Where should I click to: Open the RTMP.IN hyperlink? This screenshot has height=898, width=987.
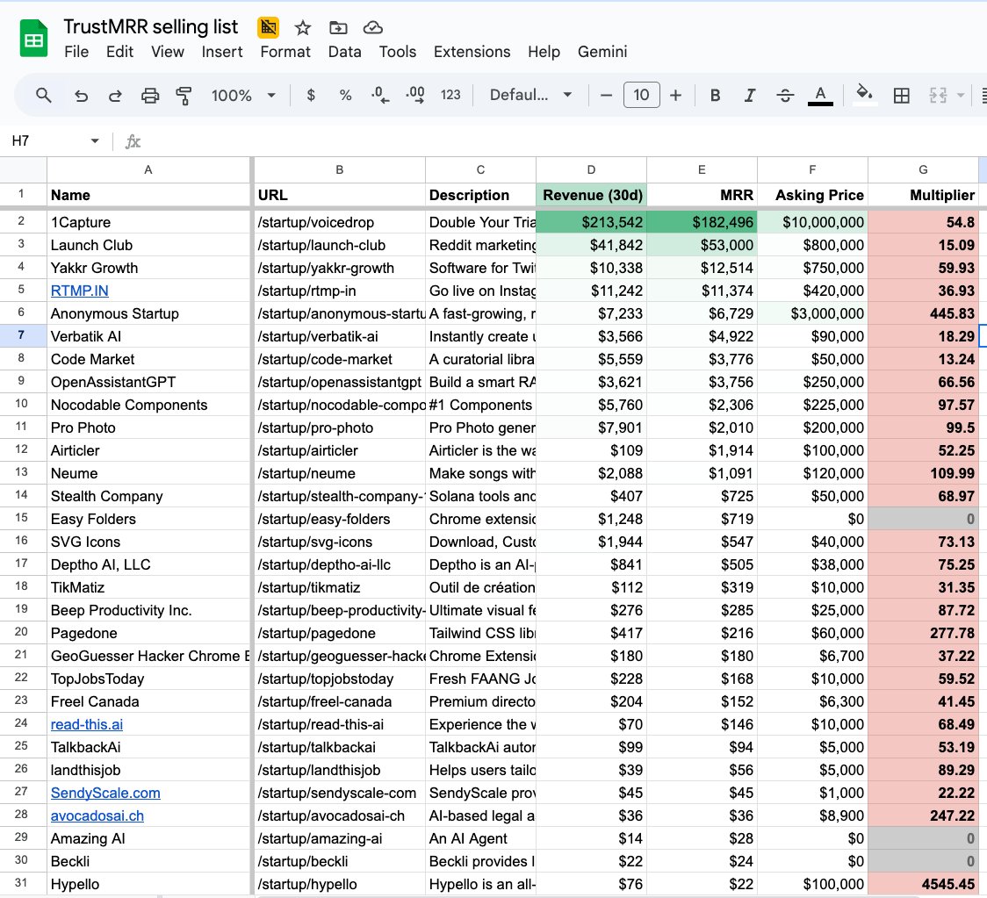79,290
